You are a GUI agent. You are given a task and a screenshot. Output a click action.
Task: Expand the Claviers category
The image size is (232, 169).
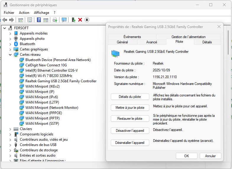pyautogui.click(x=10, y=129)
